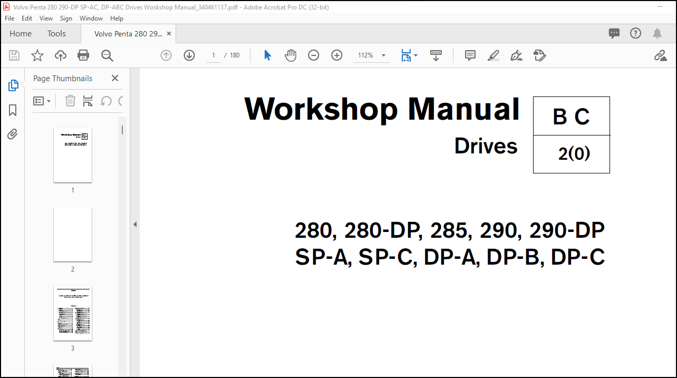Select the Highlight text tool
Image resolution: width=677 pixels, height=378 pixels.
tap(494, 55)
